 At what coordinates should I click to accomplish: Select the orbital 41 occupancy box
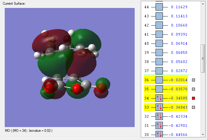point(159,34)
